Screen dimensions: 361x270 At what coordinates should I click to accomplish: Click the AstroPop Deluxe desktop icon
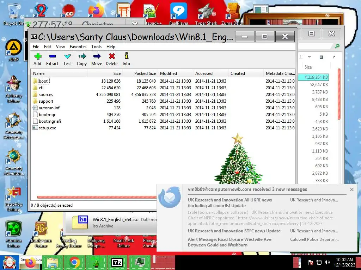(x=13, y=199)
